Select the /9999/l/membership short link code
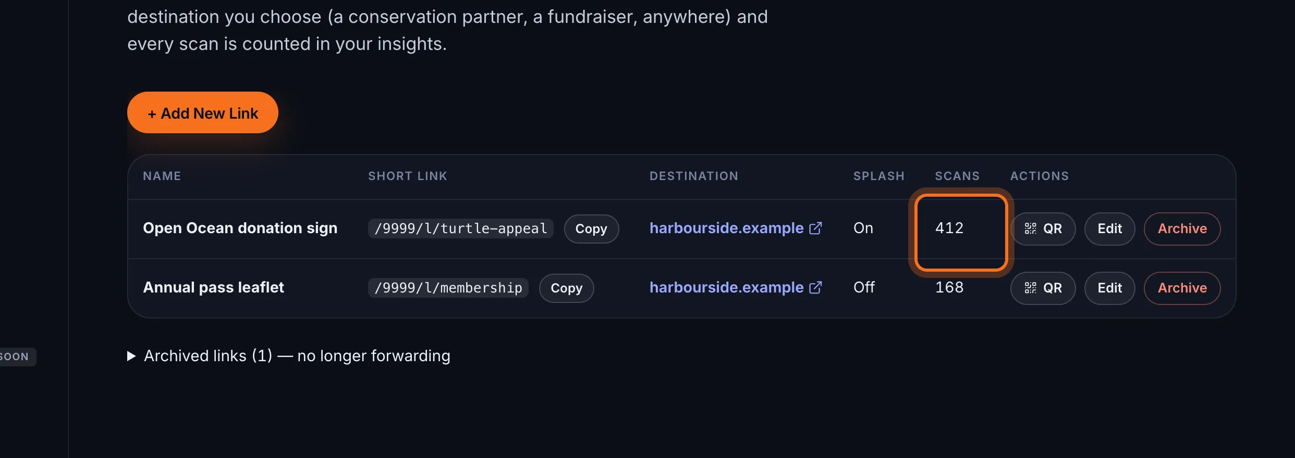Screen dimensions: 1295x458 coord(448,288)
